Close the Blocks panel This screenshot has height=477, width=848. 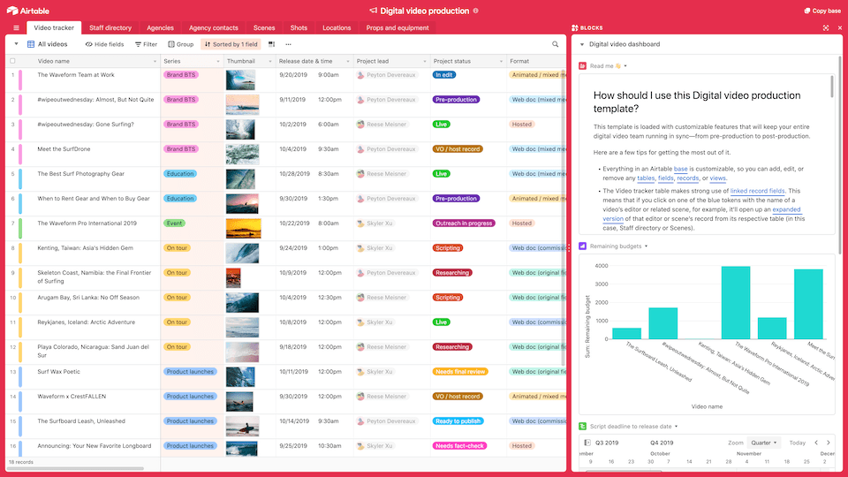pos(840,27)
